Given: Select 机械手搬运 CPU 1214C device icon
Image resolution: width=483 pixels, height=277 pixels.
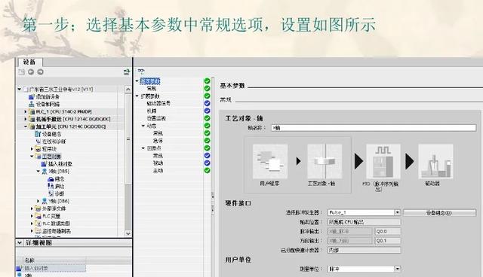Looking at the screenshot, I should coord(32,119).
